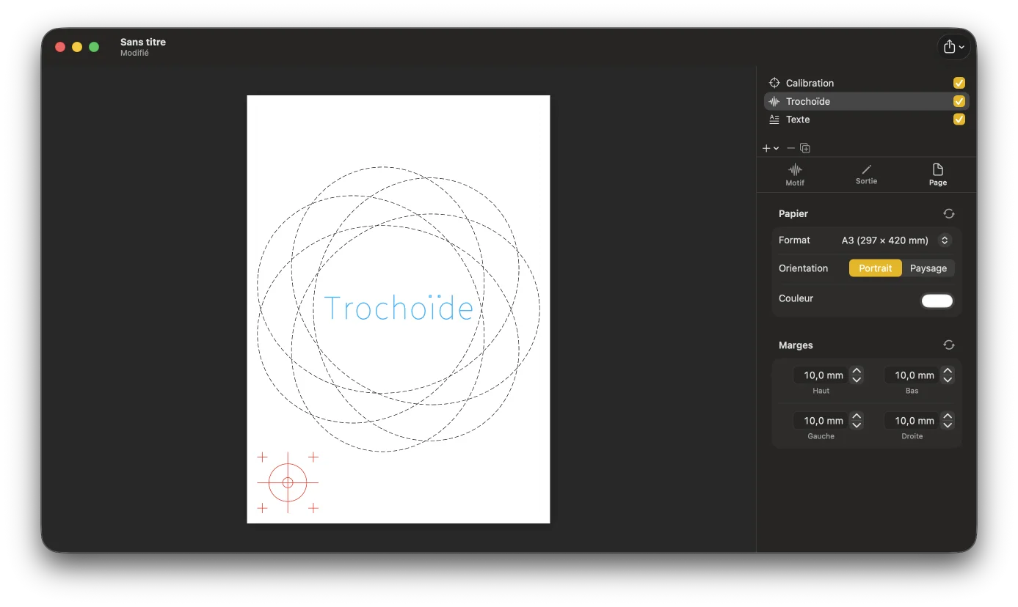
Task: Decrease the Bas margin value
Action: [948, 380]
